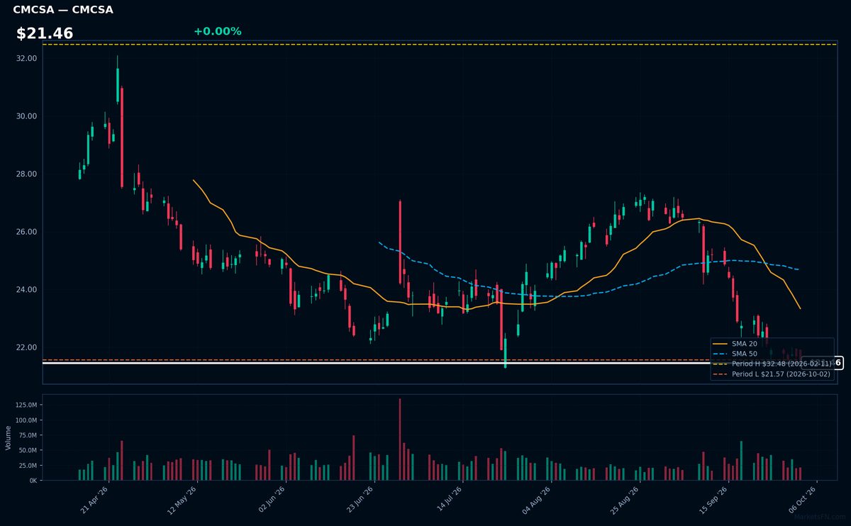Click the 24.00 price axis label

pyautogui.click(x=26, y=290)
